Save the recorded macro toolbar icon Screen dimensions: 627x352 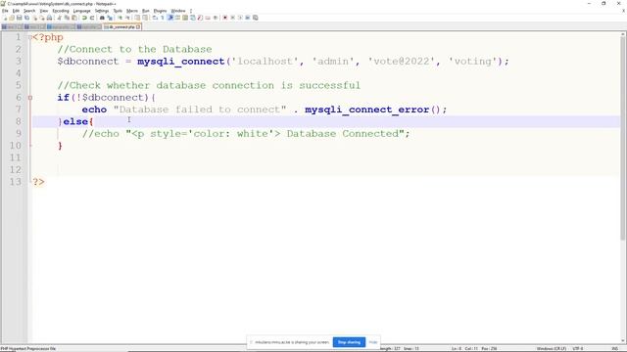(255, 18)
